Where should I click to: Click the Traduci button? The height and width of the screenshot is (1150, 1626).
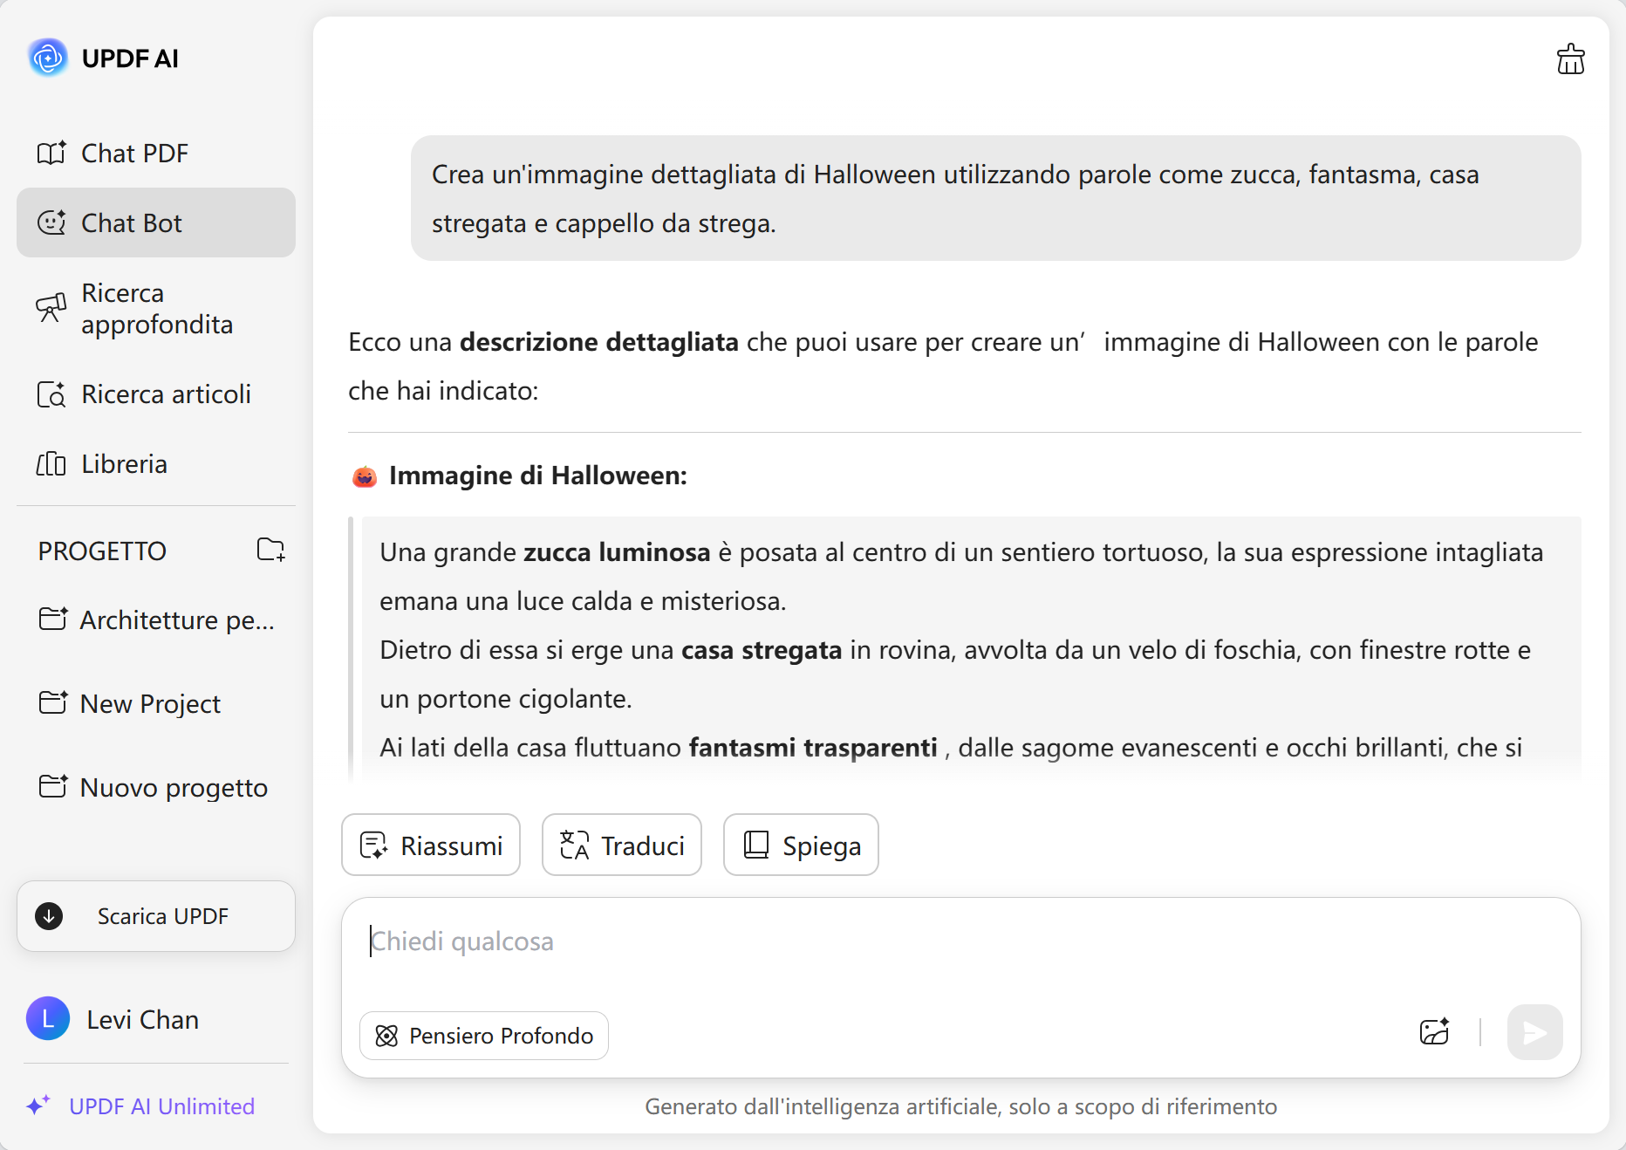click(x=622, y=845)
